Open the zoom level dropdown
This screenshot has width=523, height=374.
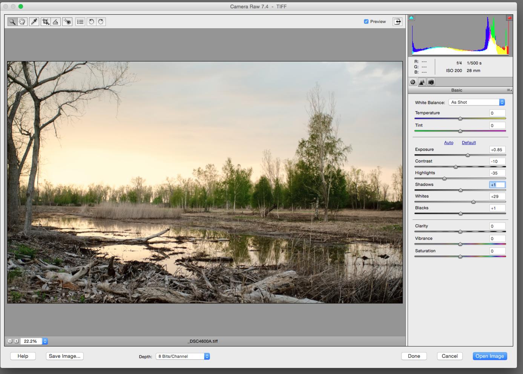(x=45, y=341)
